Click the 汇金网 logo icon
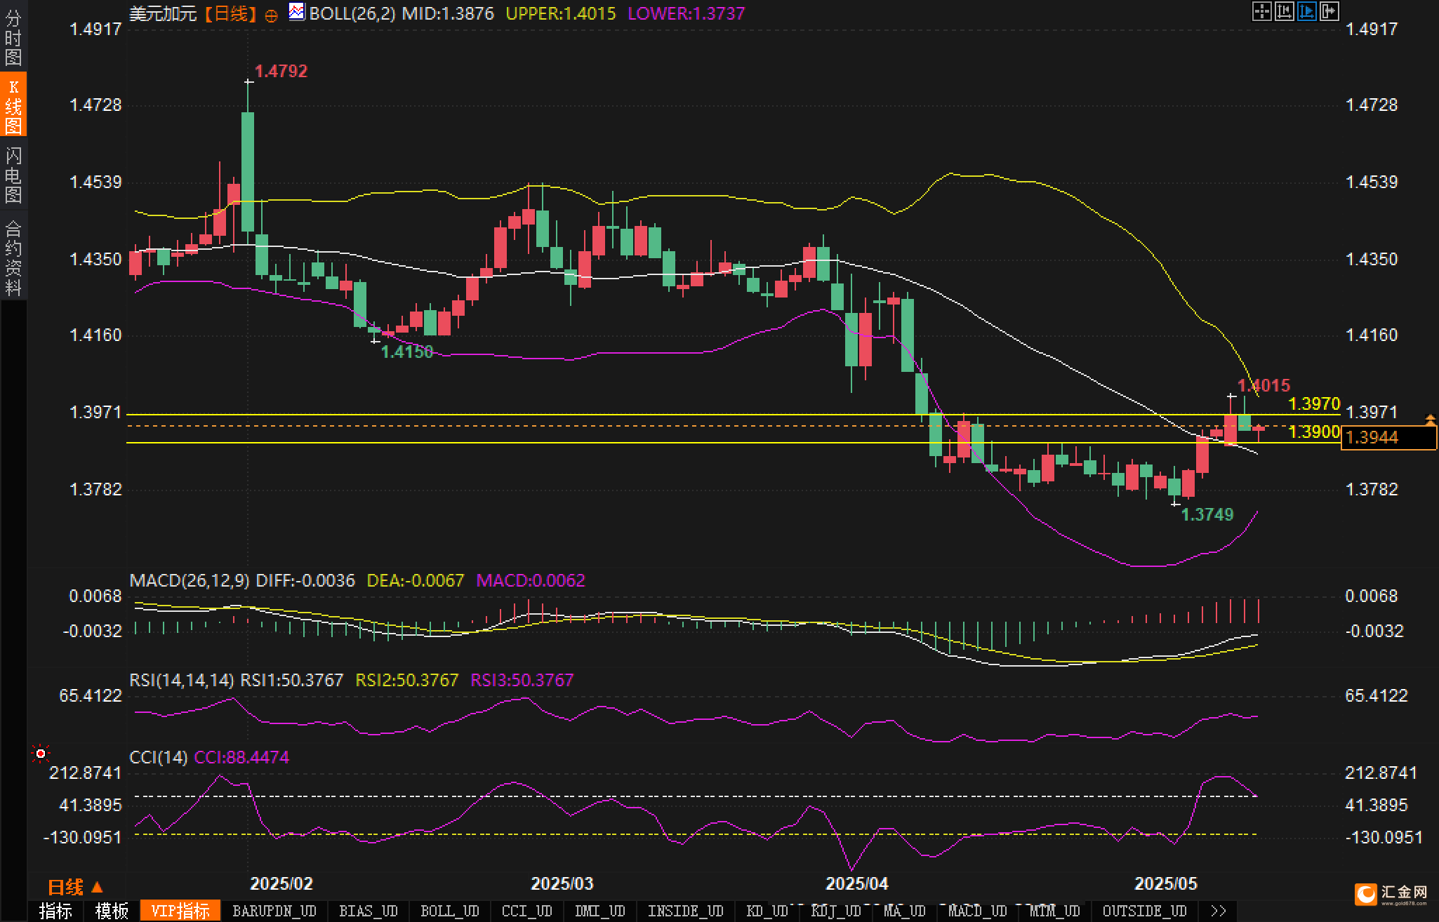 pos(1367,894)
